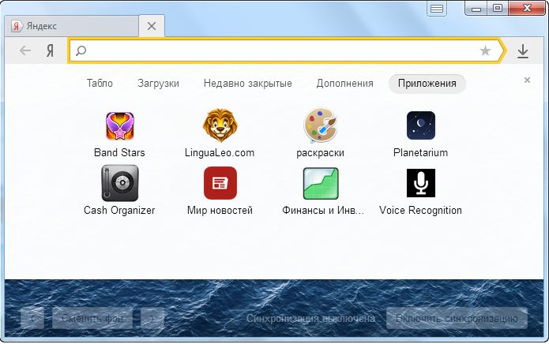Image resolution: width=549 pixels, height=344 pixels.
Task: Launch the Voice Recognition microphone icon
Action: (420, 183)
